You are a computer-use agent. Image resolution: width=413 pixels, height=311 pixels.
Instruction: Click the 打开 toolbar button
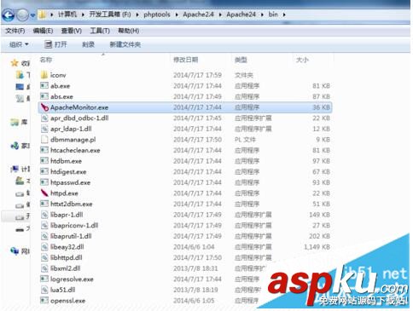tap(55, 44)
